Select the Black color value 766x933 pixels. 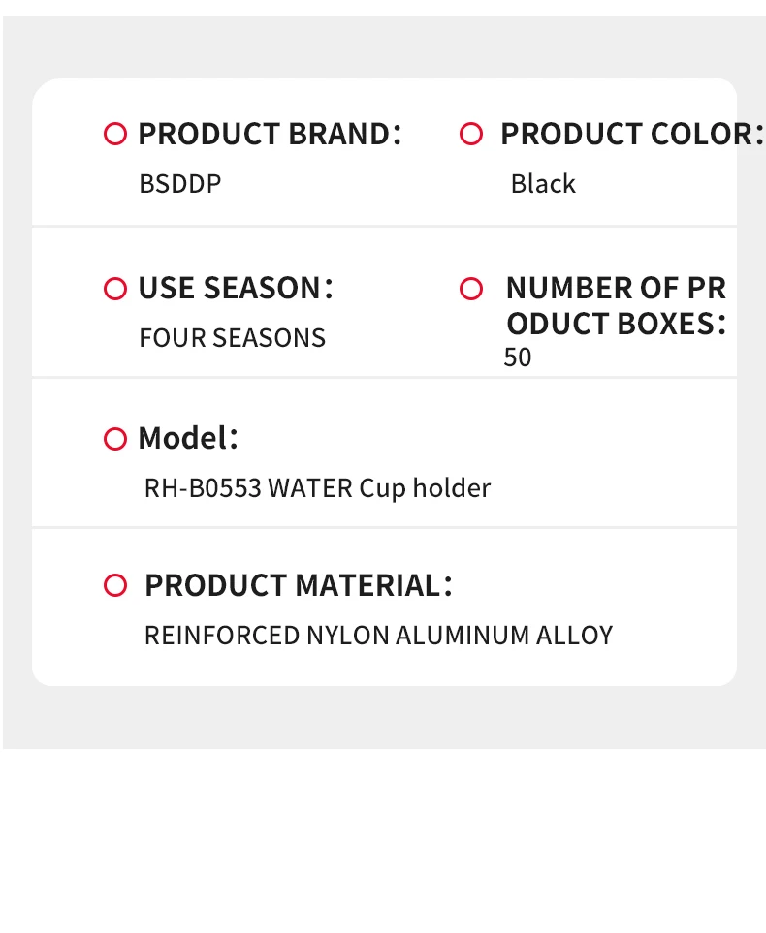point(543,184)
